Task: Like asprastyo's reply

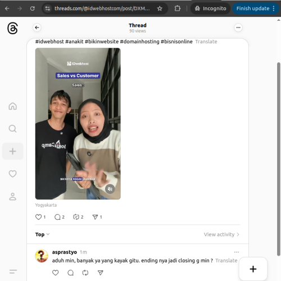Action: 55,273
